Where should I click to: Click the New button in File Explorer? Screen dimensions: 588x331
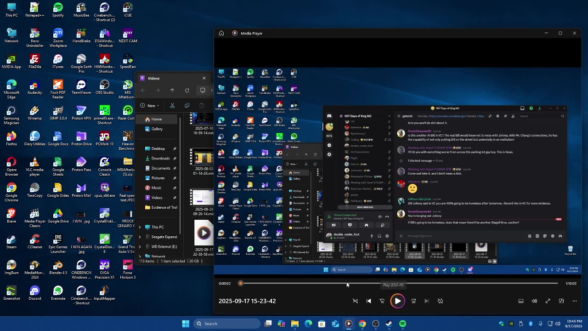tap(151, 106)
